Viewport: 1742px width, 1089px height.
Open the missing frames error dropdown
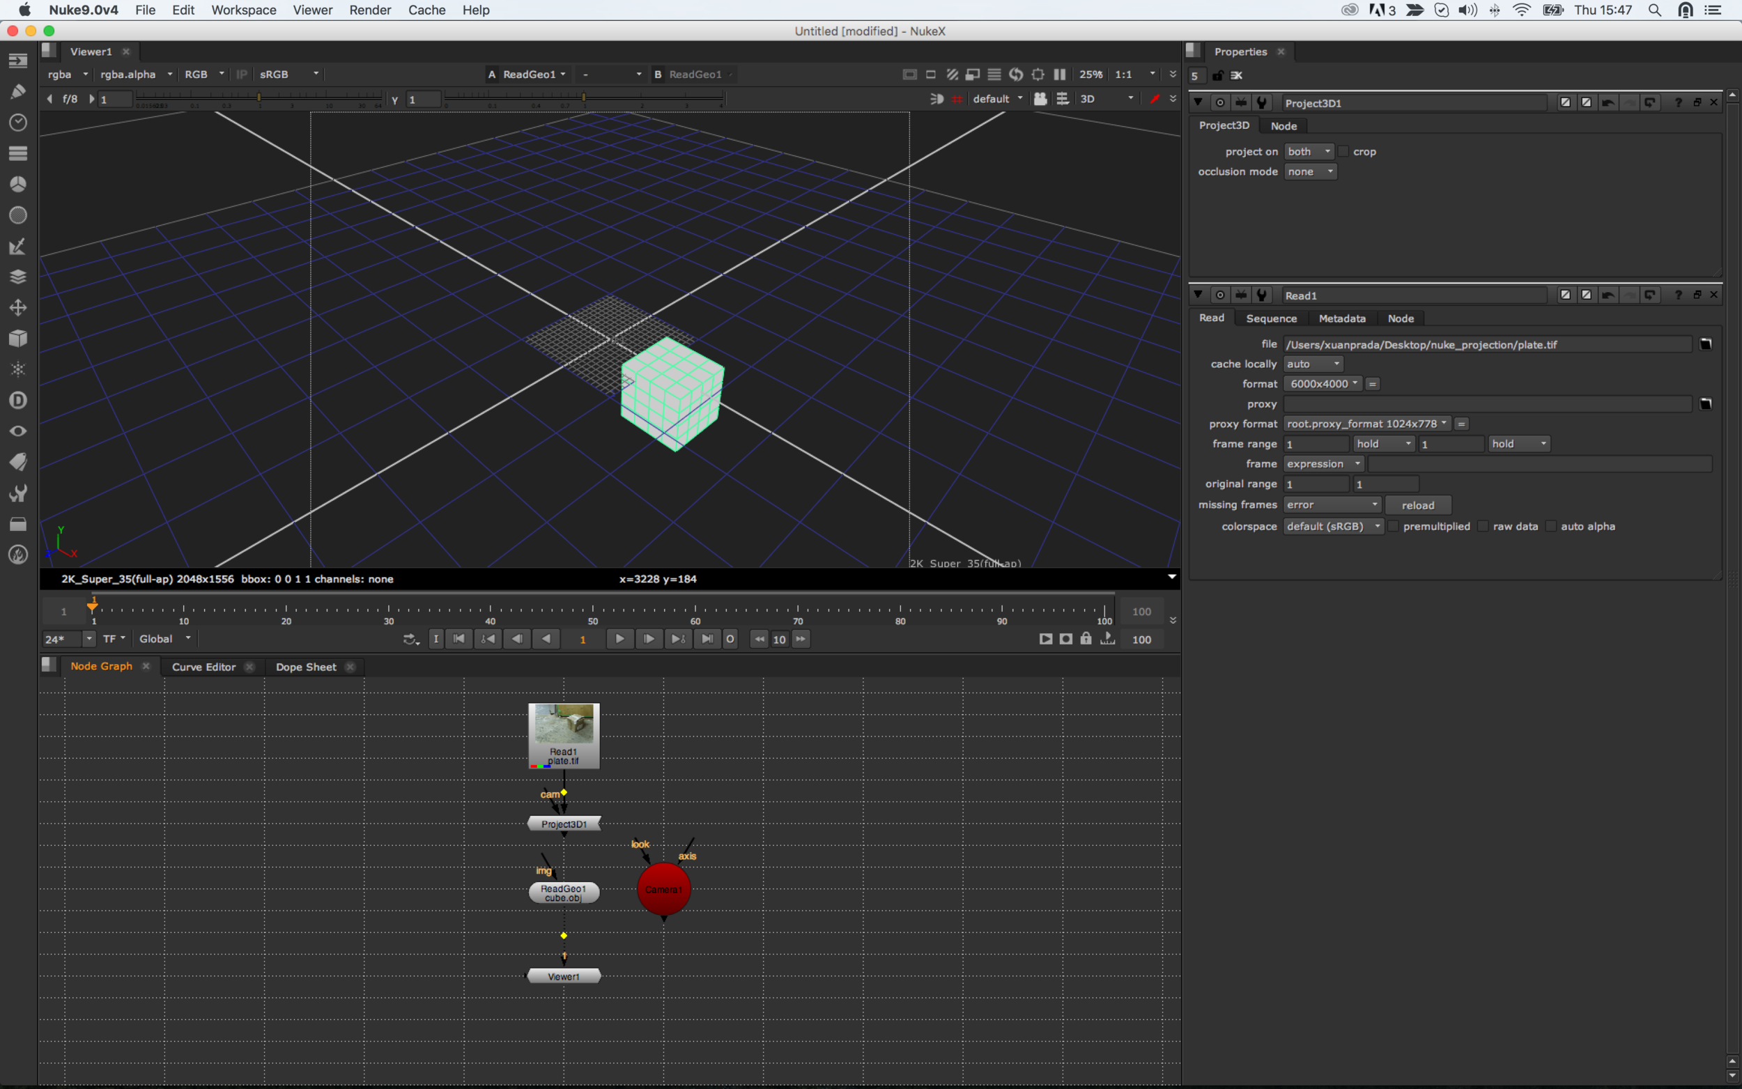point(1332,505)
